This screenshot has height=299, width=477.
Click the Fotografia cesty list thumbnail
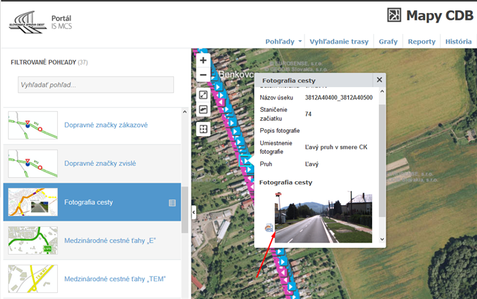(33, 202)
